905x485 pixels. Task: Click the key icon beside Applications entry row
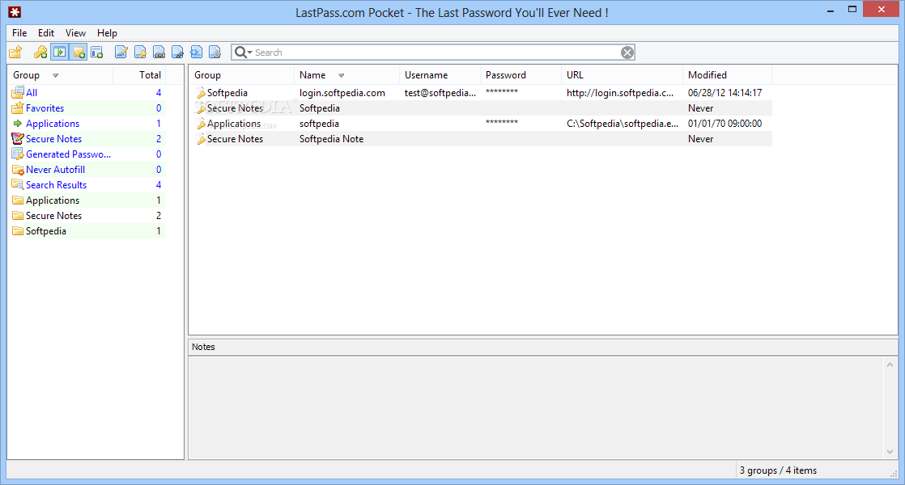click(200, 124)
